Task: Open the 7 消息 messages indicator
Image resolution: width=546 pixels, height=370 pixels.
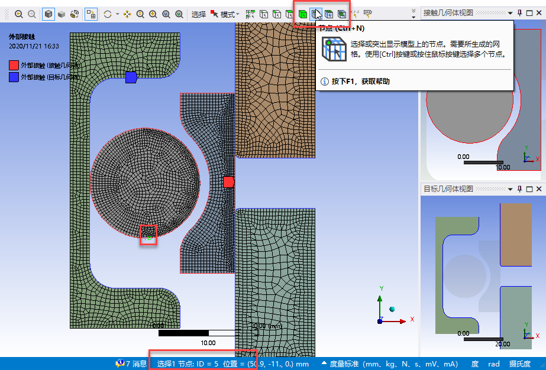Action: click(131, 363)
